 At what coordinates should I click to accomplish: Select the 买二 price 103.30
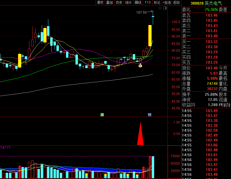[x=211, y=47]
